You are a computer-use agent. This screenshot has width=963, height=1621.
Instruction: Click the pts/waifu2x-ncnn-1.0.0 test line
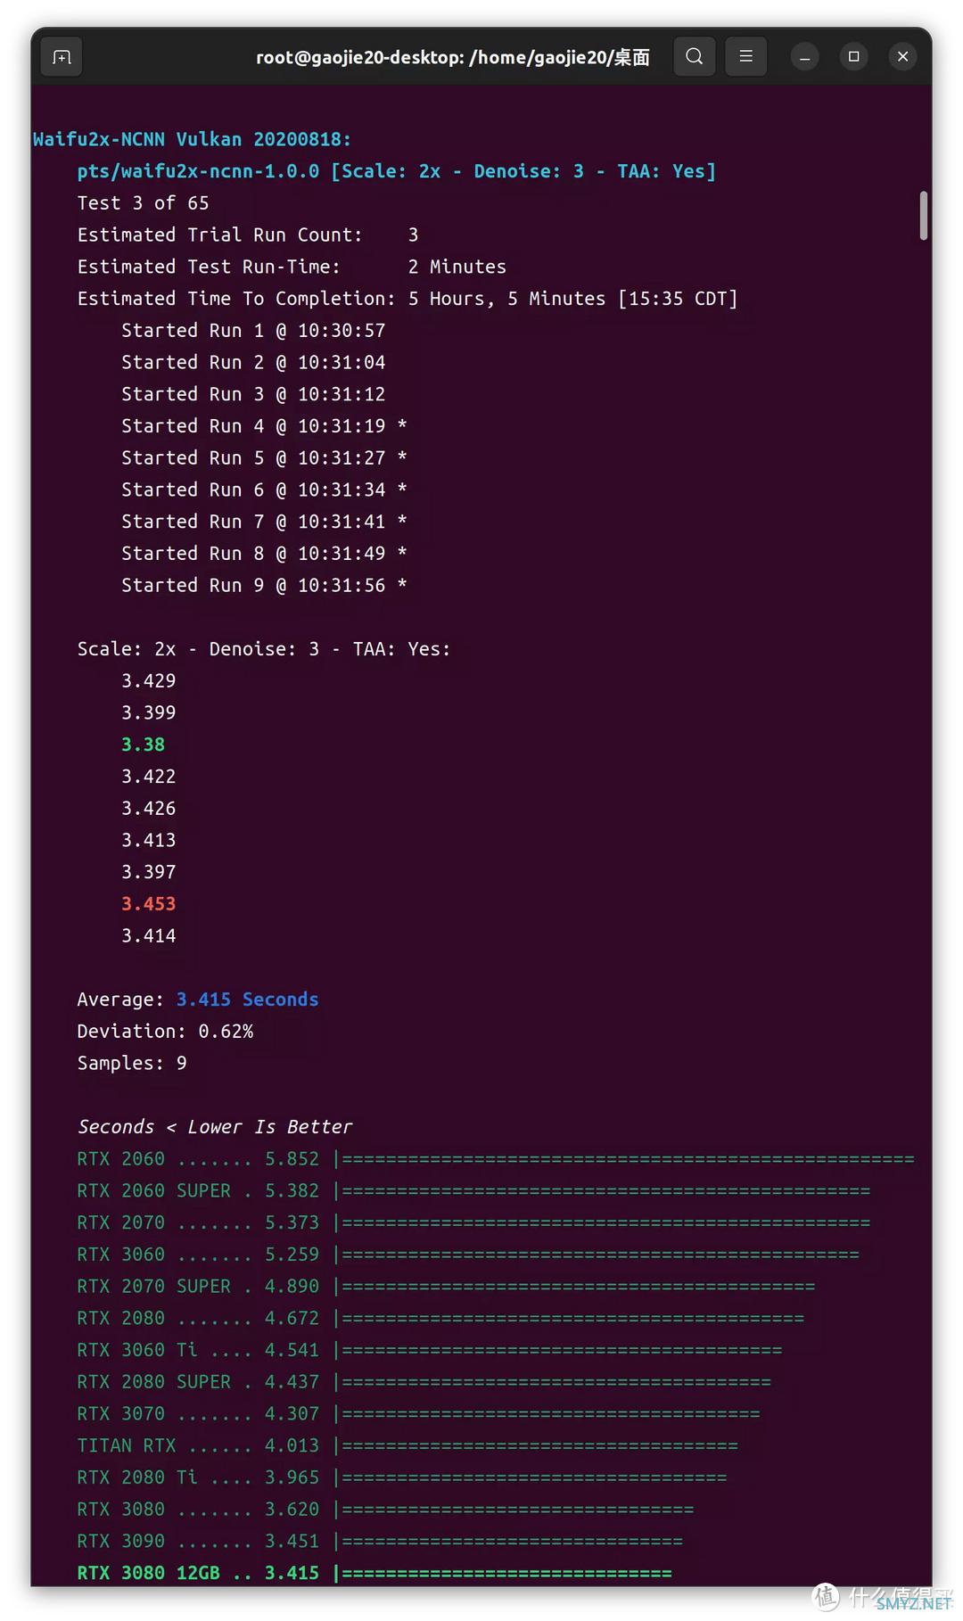(396, 171)
